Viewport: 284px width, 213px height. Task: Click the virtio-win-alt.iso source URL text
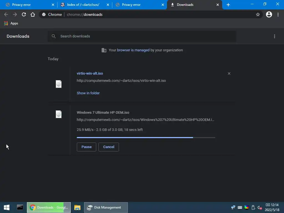coord(121,81)
